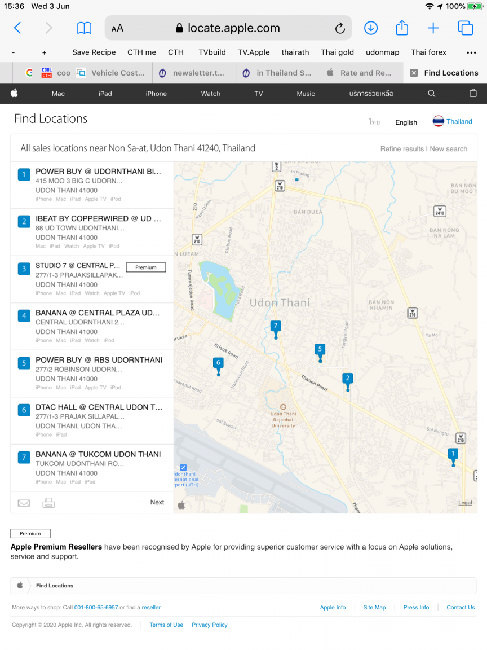The width and height of the screenshot is (487, 650).
Task: Open the iPad menu in Apple nav
Action: pos(105,94)
